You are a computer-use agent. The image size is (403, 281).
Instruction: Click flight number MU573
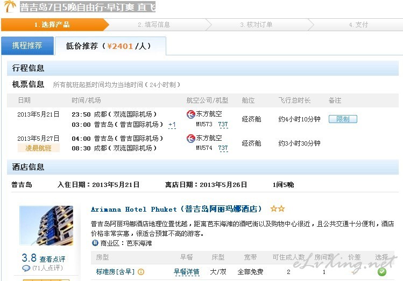[204, 125]
